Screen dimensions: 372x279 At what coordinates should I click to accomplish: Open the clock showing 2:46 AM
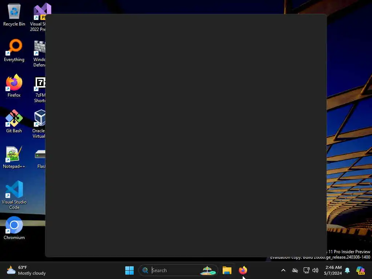(333, 270)
